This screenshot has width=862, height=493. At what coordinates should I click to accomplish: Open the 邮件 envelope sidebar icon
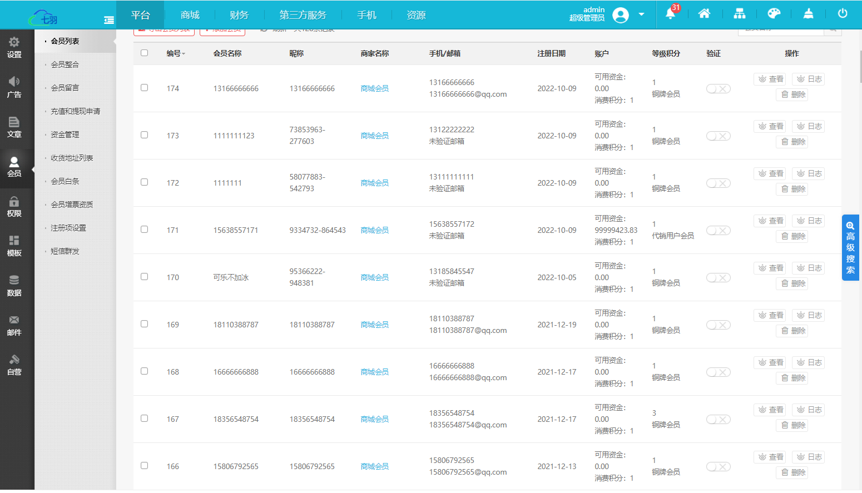(x=14, y=325)
